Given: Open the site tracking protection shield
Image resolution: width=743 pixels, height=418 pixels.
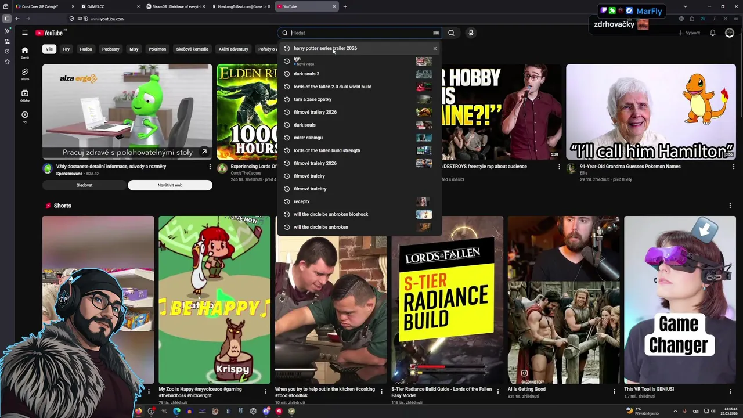Looking at the screenshot, I should 72,19.
